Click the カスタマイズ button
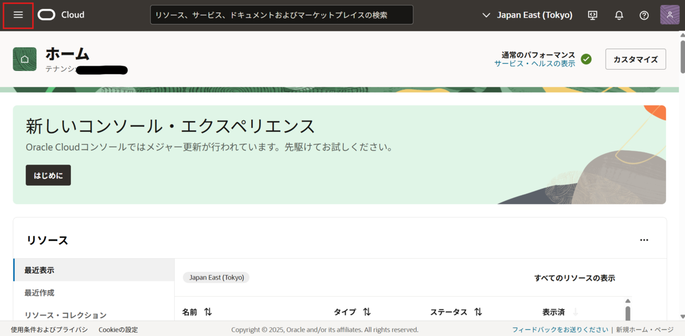This screenshot has height=336, width=685. tap(635, 59)
